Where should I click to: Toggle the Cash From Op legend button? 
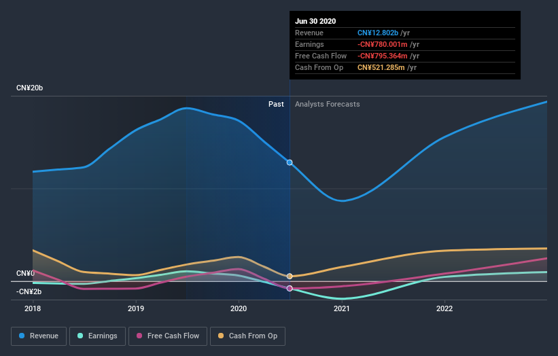[x=247, y=336]
